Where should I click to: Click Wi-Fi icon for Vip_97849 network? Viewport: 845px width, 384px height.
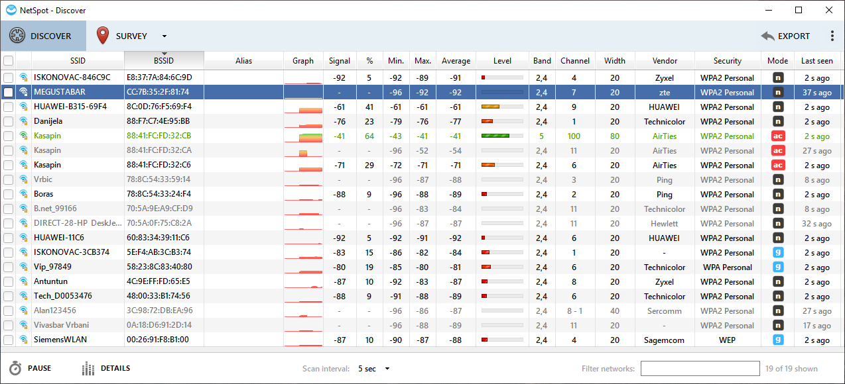pyautogui.click(x=24, y=267)
